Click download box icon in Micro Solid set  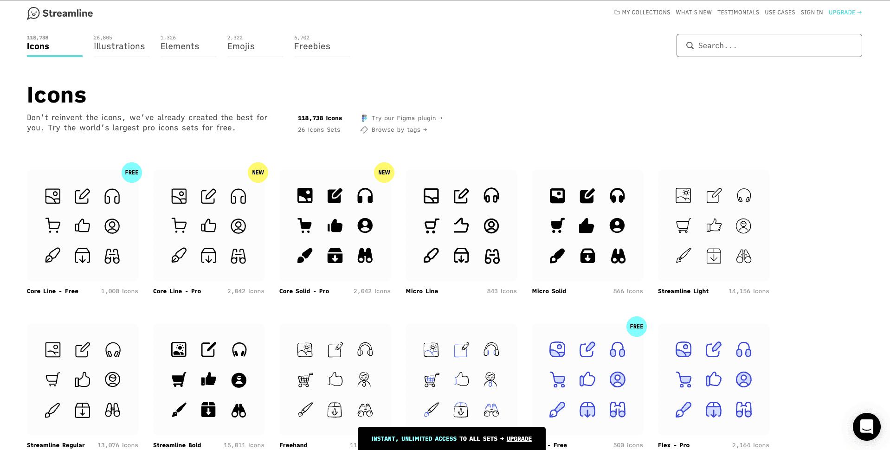point(587,256)
